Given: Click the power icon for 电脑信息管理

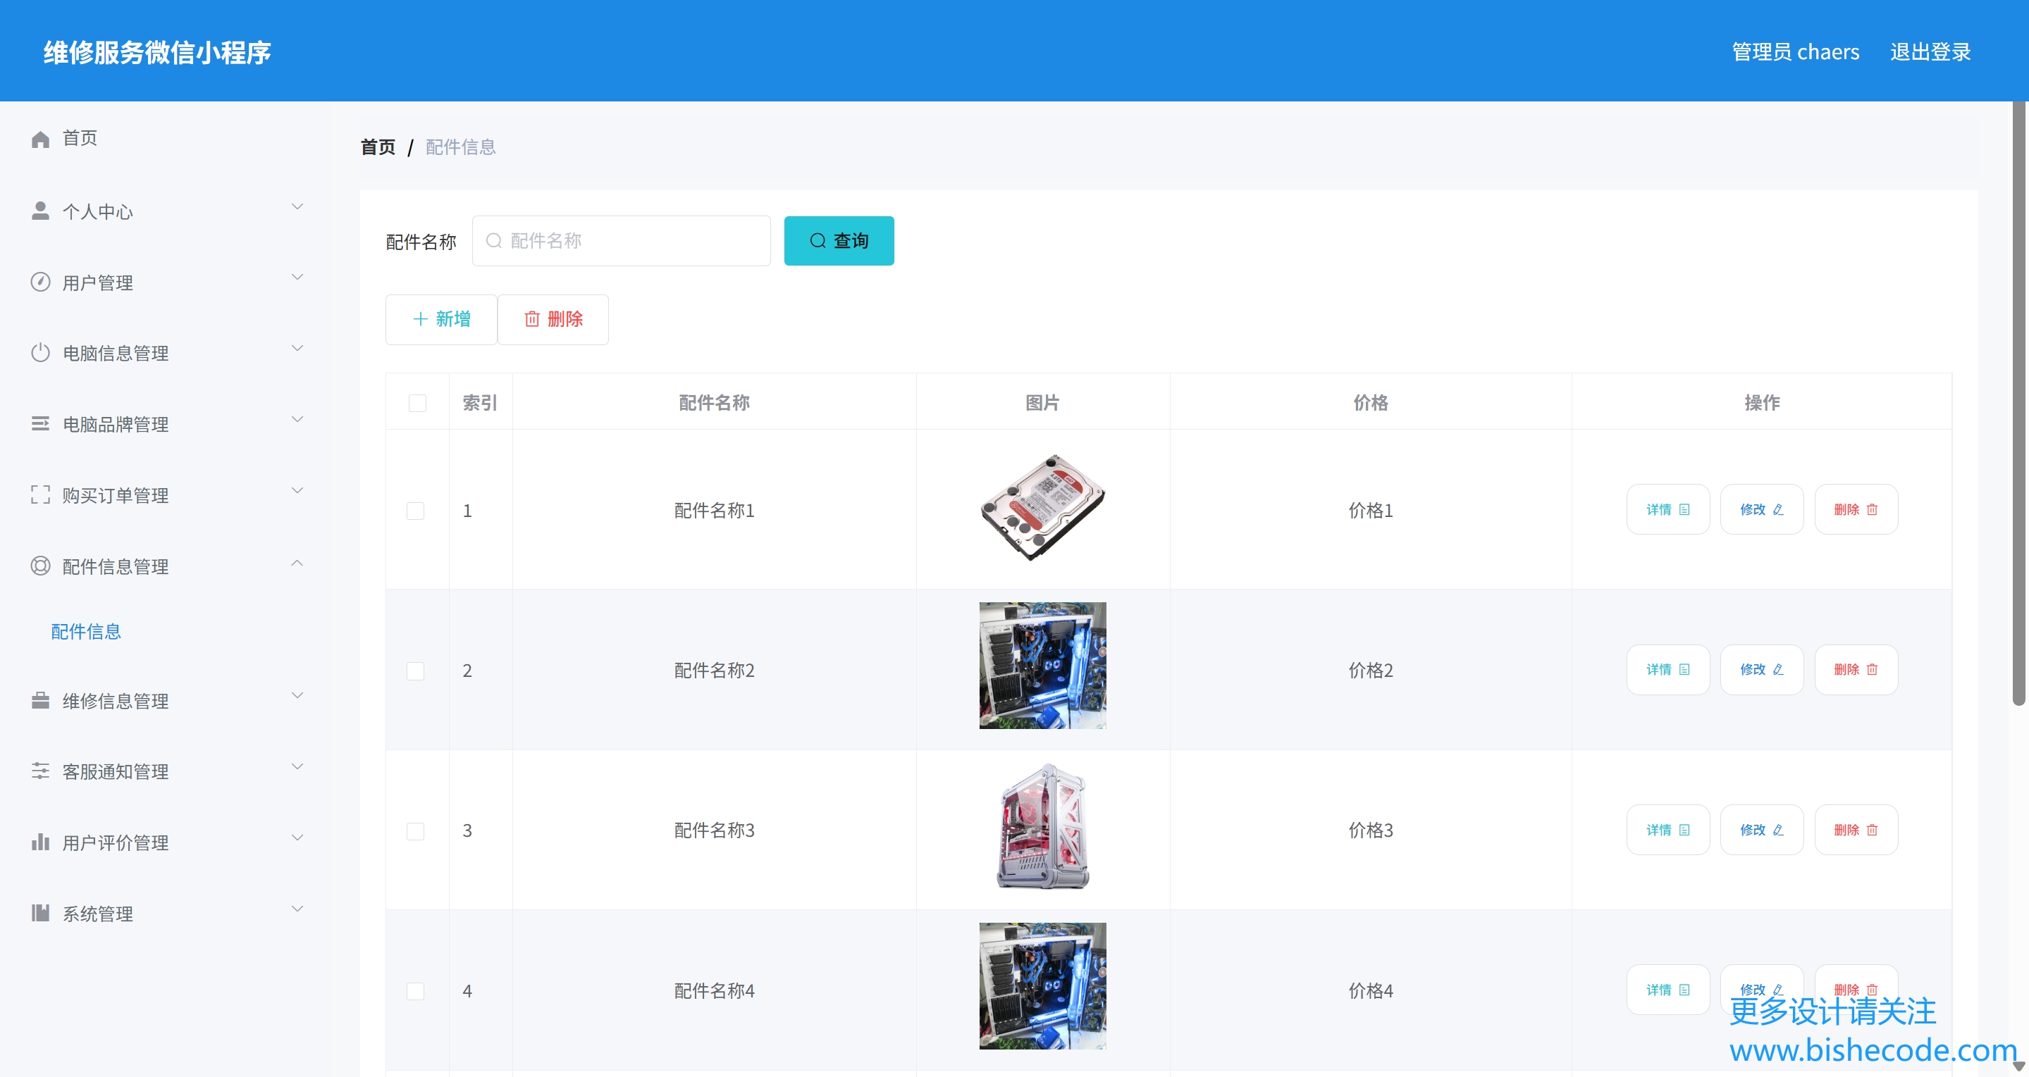Looking at the screenshot, I should pyautogui.click(x=40, y=353).
